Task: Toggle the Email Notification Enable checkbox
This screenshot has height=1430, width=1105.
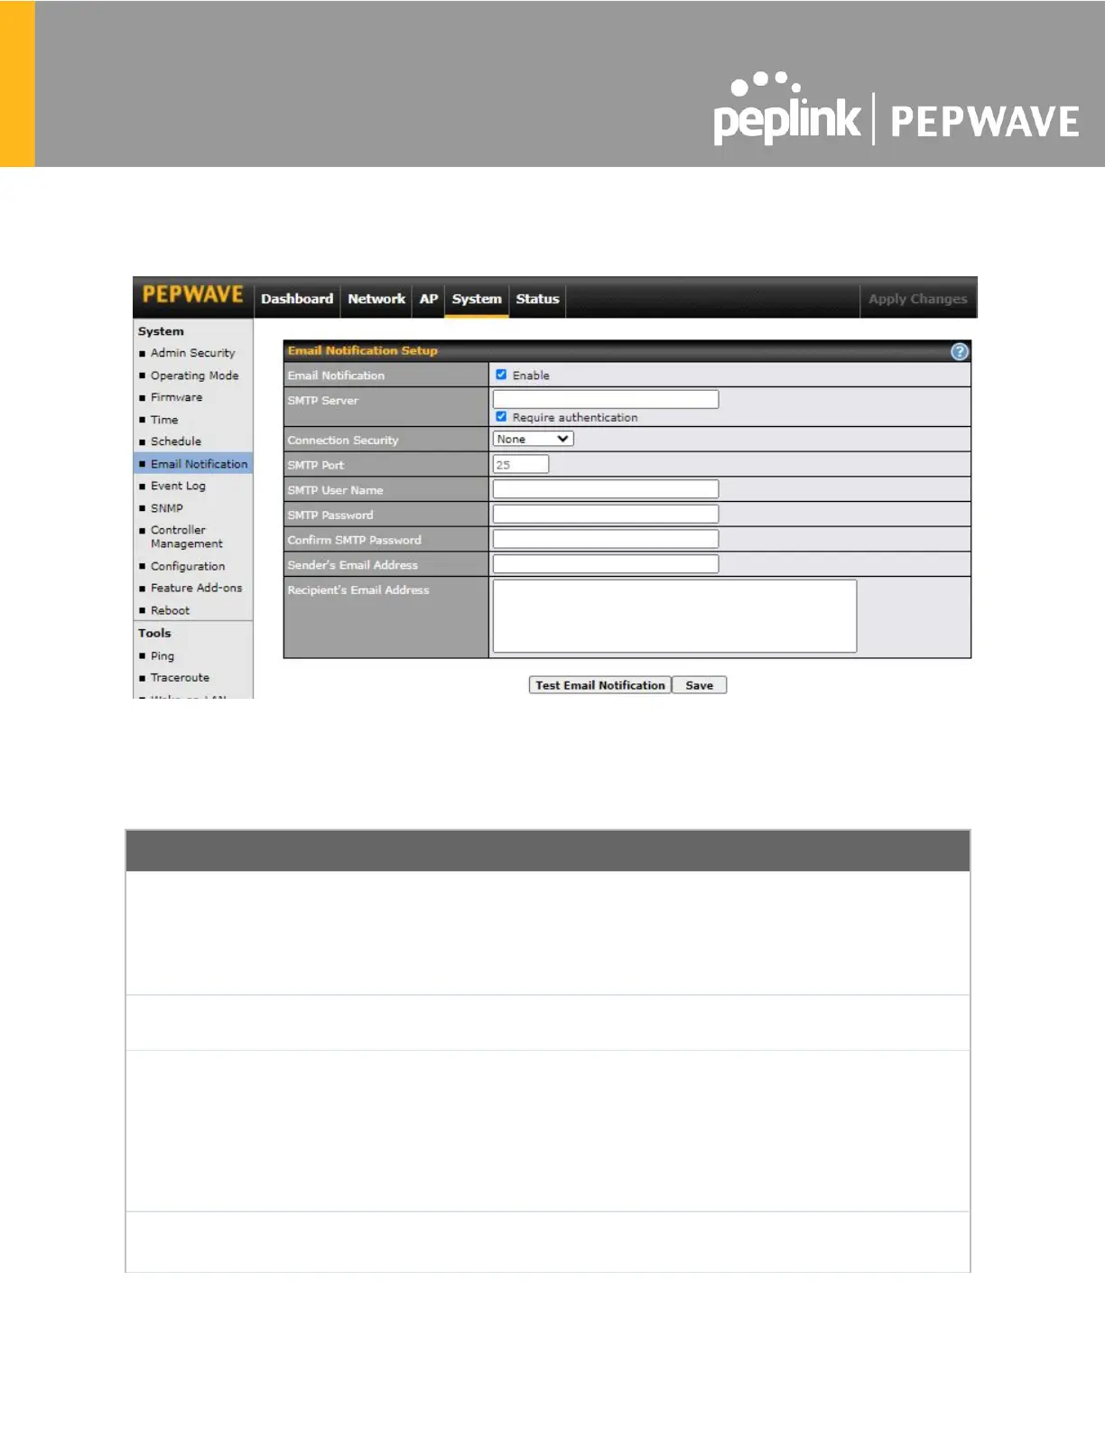Action: click(501, 375)
